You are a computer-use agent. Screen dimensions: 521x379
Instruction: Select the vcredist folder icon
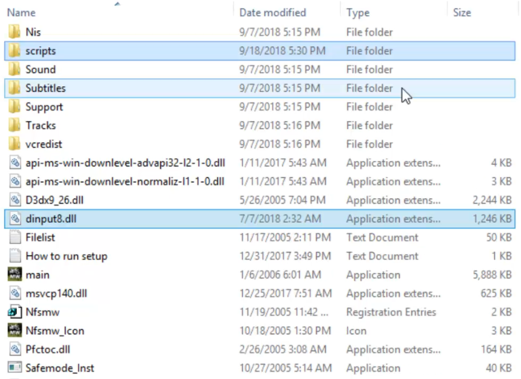(x=15, y=144)
